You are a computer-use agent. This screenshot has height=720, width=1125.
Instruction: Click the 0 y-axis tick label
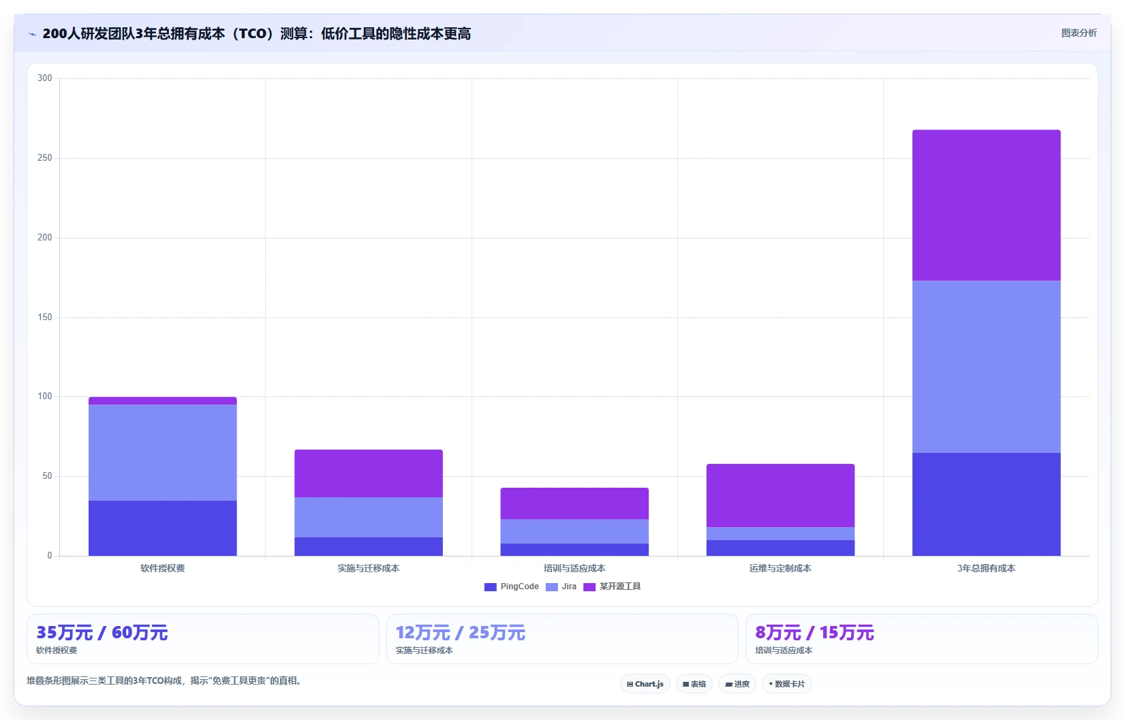tap(50, 556)
